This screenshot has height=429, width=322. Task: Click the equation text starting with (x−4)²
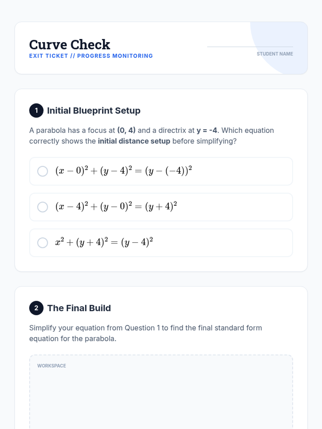(116, 206)
